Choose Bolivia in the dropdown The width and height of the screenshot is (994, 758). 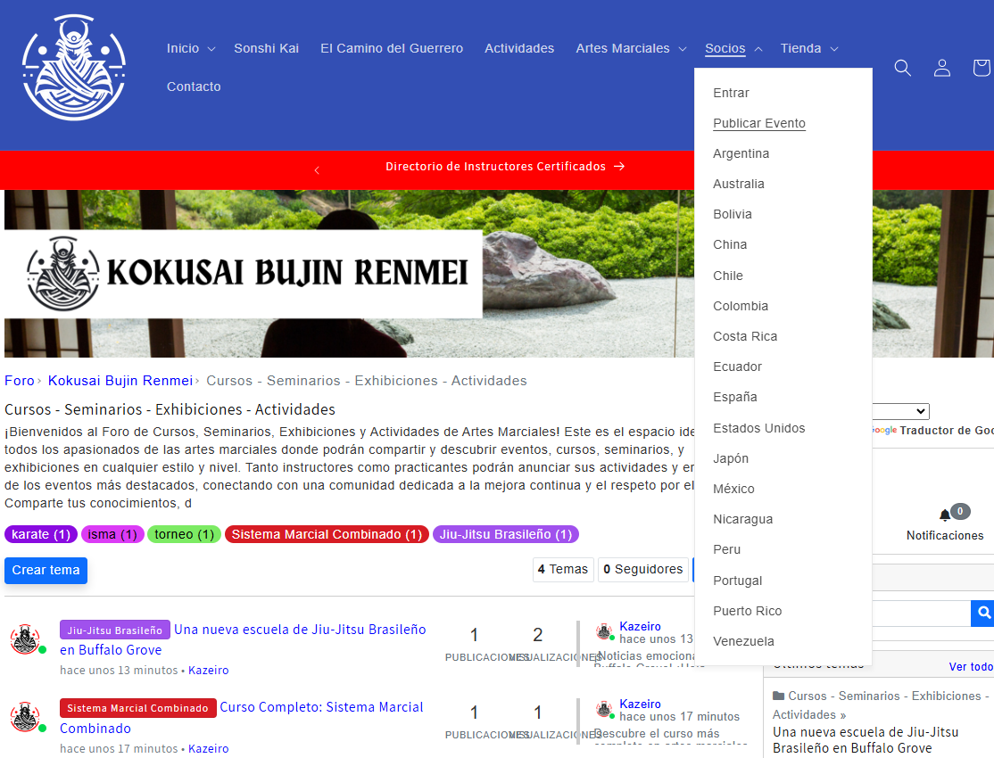pyautogui.click(x=733, y=214)
